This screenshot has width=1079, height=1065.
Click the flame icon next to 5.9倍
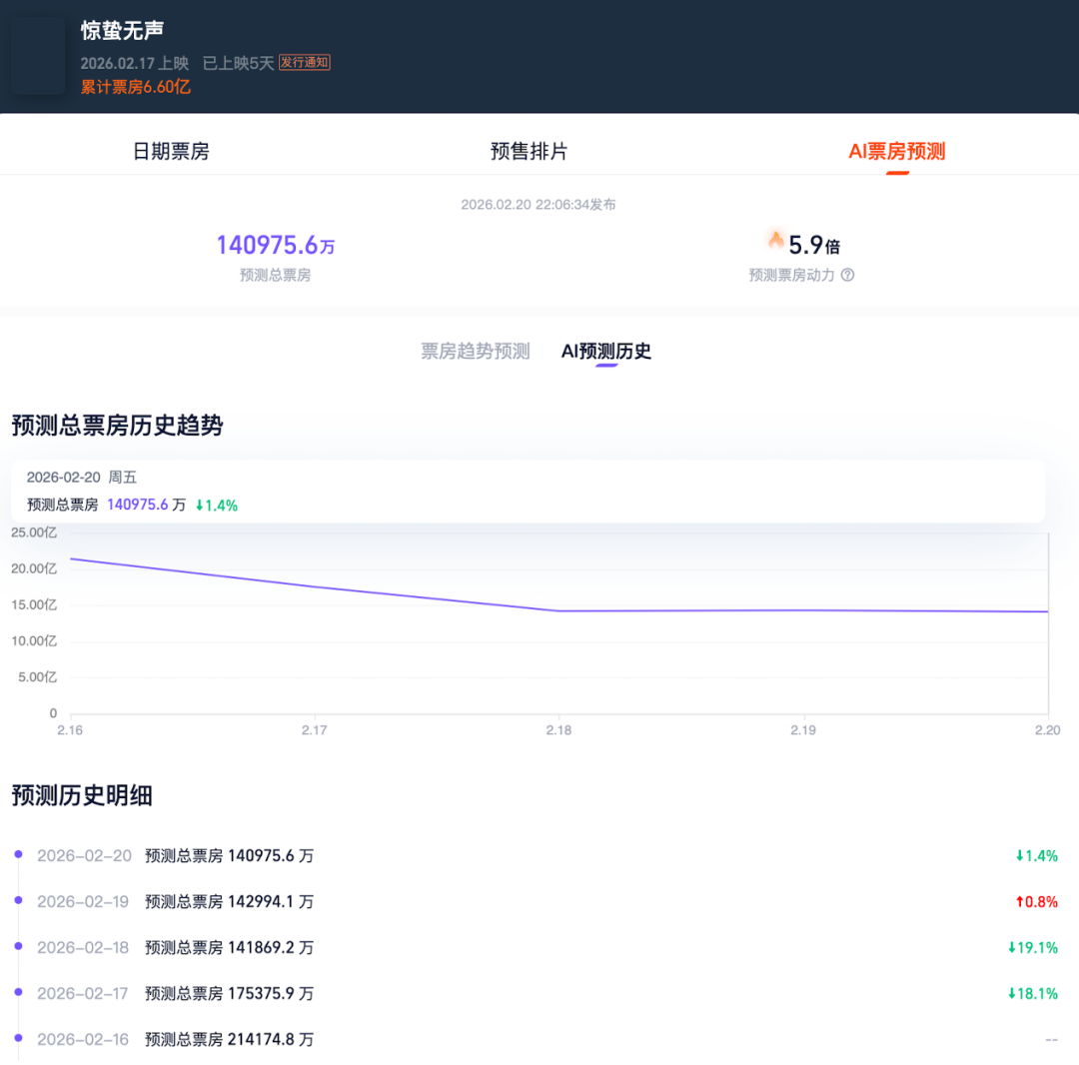click(x=775, y=241)
